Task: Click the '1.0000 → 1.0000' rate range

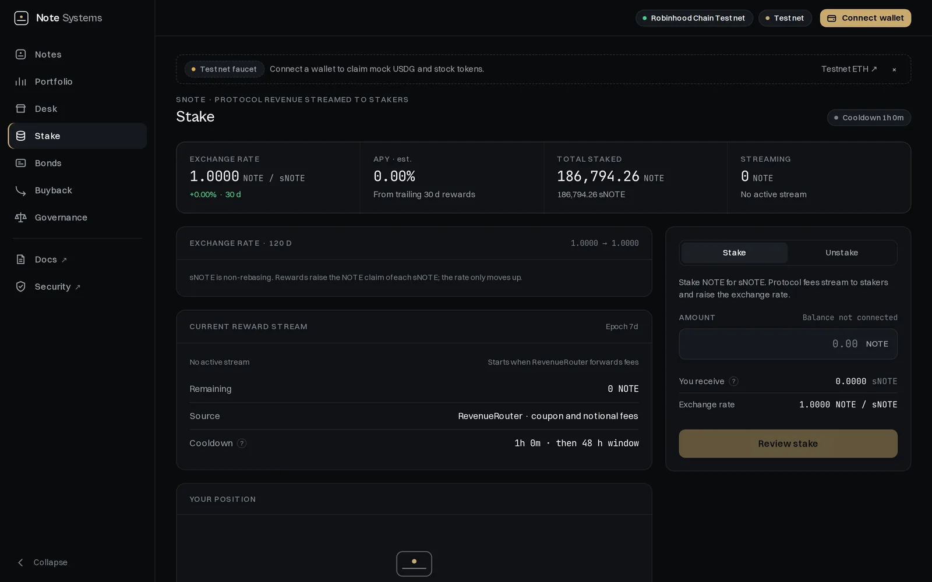Action: [605, 243]
